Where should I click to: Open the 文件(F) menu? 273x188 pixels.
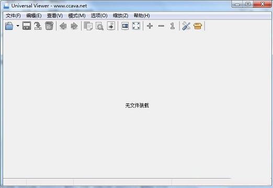(x=13, y=16)
